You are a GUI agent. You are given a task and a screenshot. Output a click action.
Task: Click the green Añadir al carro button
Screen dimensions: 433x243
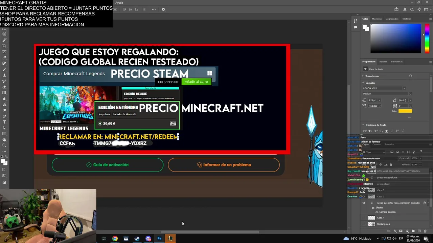point(196,82)
